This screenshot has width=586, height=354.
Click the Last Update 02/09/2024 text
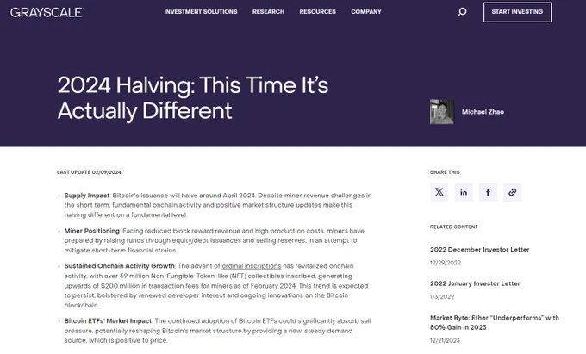[89, 172]
